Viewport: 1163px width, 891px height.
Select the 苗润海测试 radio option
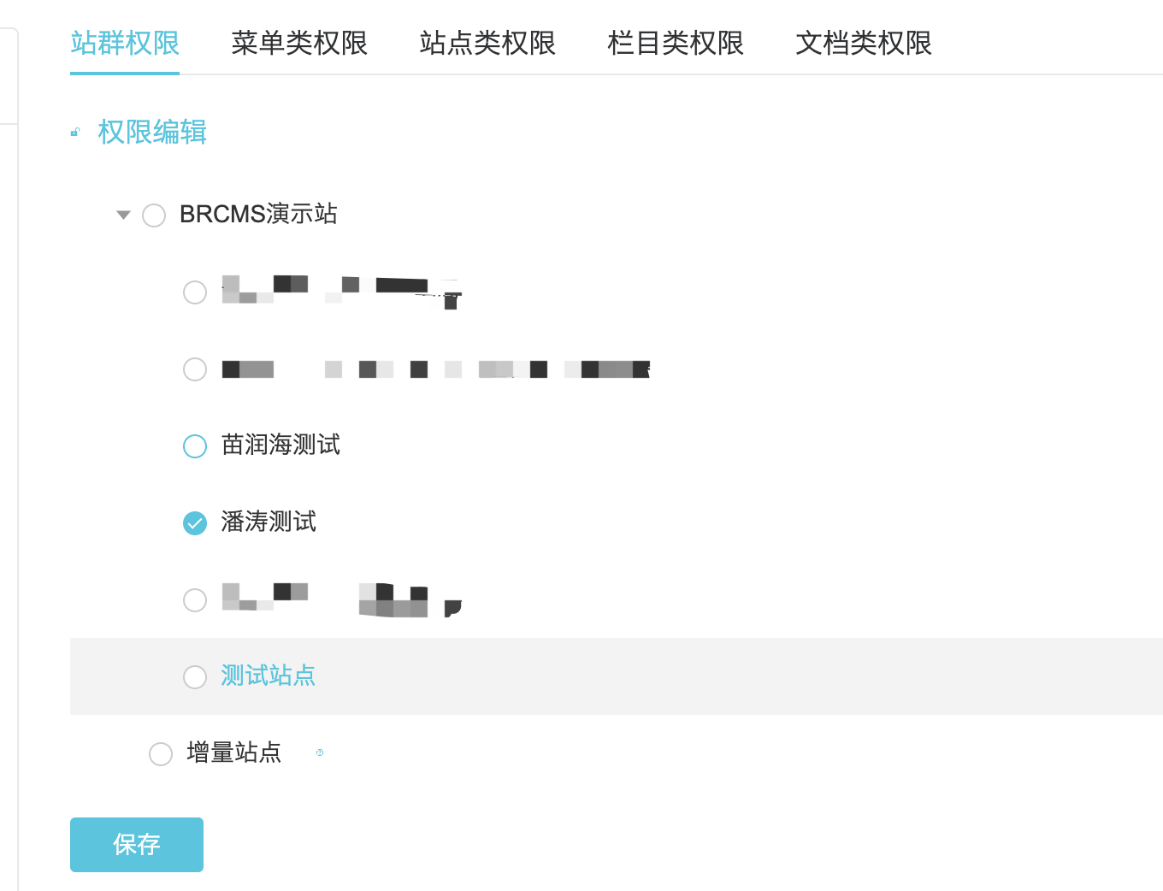tap(195, 446)
